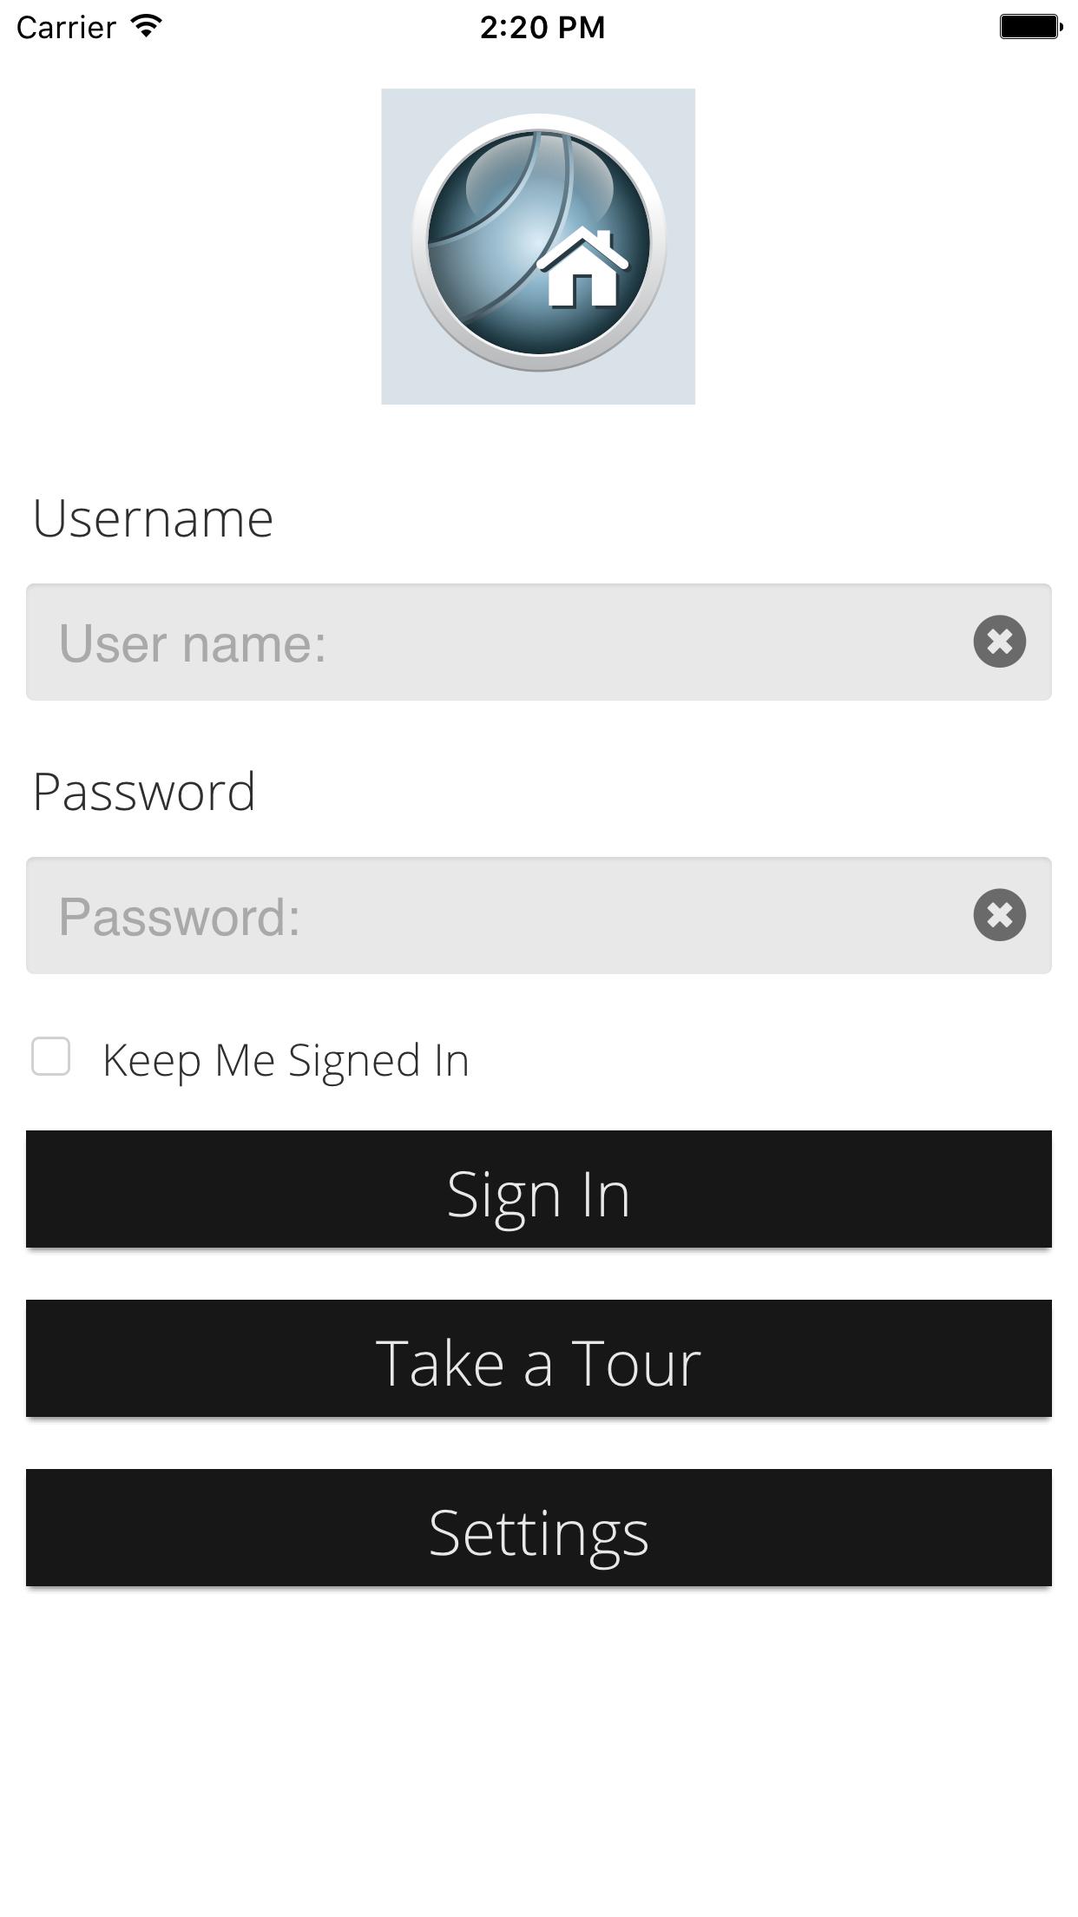1078x1917 pixels.
Task: Tap the Wi-Fi status icon
Action: click(x=148, y=26)
